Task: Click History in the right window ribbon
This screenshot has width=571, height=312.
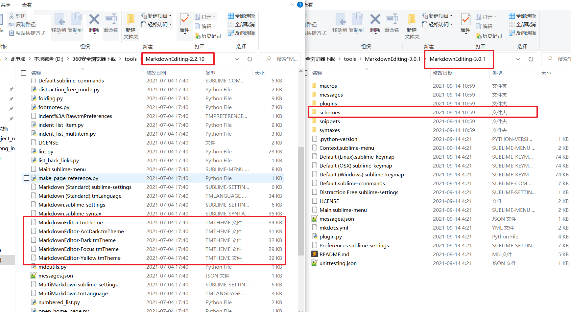Action: [489, 36]
